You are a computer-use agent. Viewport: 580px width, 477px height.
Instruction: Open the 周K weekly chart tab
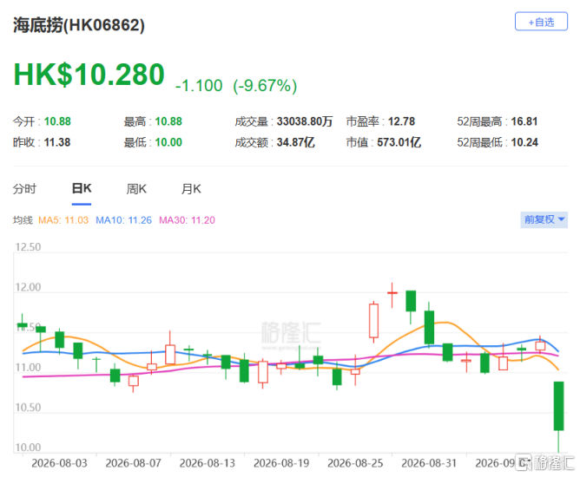(136, 189)
